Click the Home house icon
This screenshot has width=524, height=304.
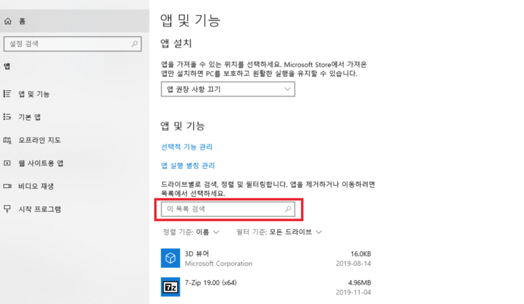point(8,21)
